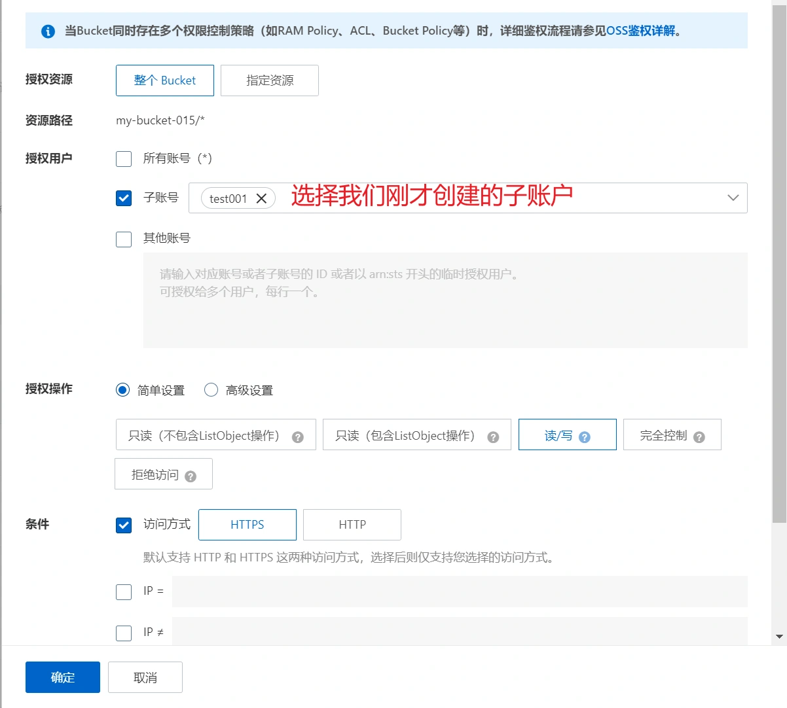Image resolution: width=787 pixels, height=708 pixels.
Task: Expand the 子账号 dropdown arrow
Action: coord(733,198)
